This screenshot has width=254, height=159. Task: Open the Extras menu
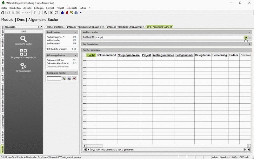point(83,8)
